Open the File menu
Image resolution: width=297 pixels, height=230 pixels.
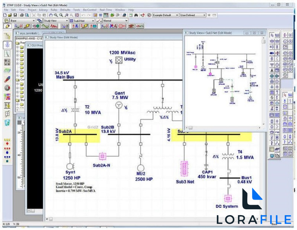pos(6,10)
